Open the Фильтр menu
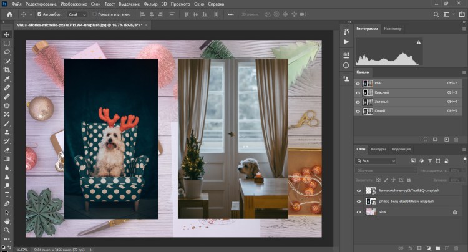This screenshot has width=468, height=252. (x=150, y=4)
